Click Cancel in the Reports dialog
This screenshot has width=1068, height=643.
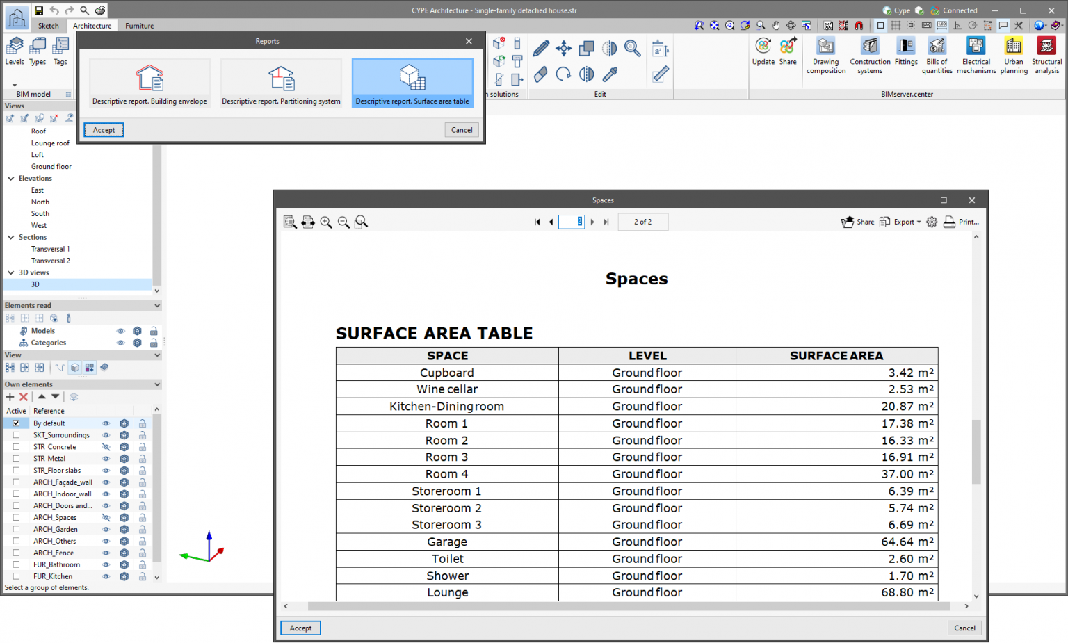point(461,129)
